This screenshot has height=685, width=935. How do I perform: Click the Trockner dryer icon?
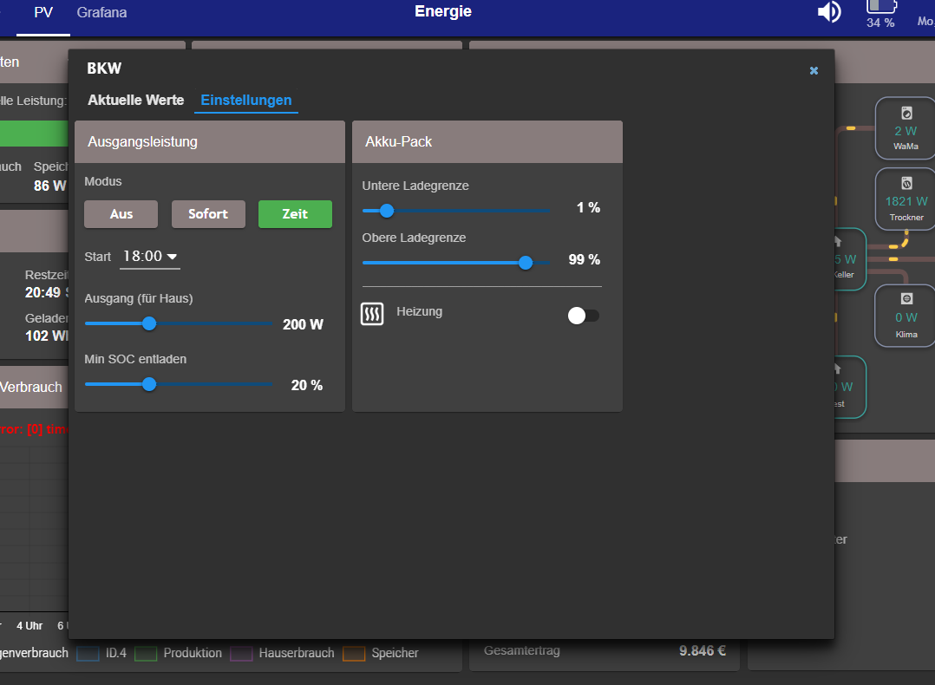(906, 183)
